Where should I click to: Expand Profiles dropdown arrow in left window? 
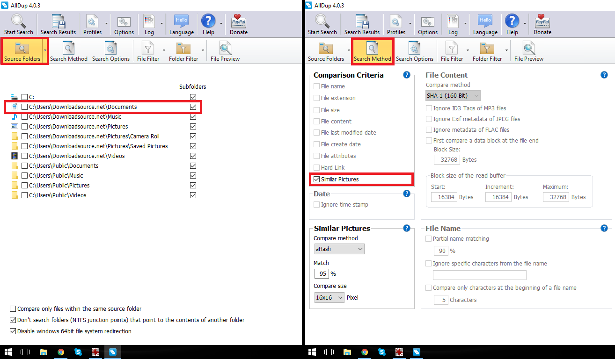(107, 23)
